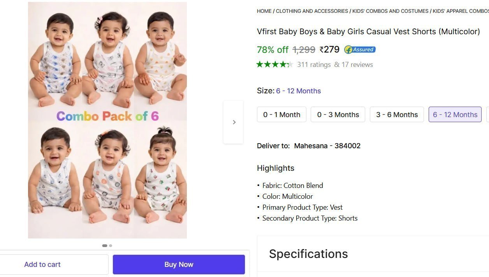489x277 pixels.
Task: Choose the 0 - 1 Month size
Action: [x=281, y=114]
